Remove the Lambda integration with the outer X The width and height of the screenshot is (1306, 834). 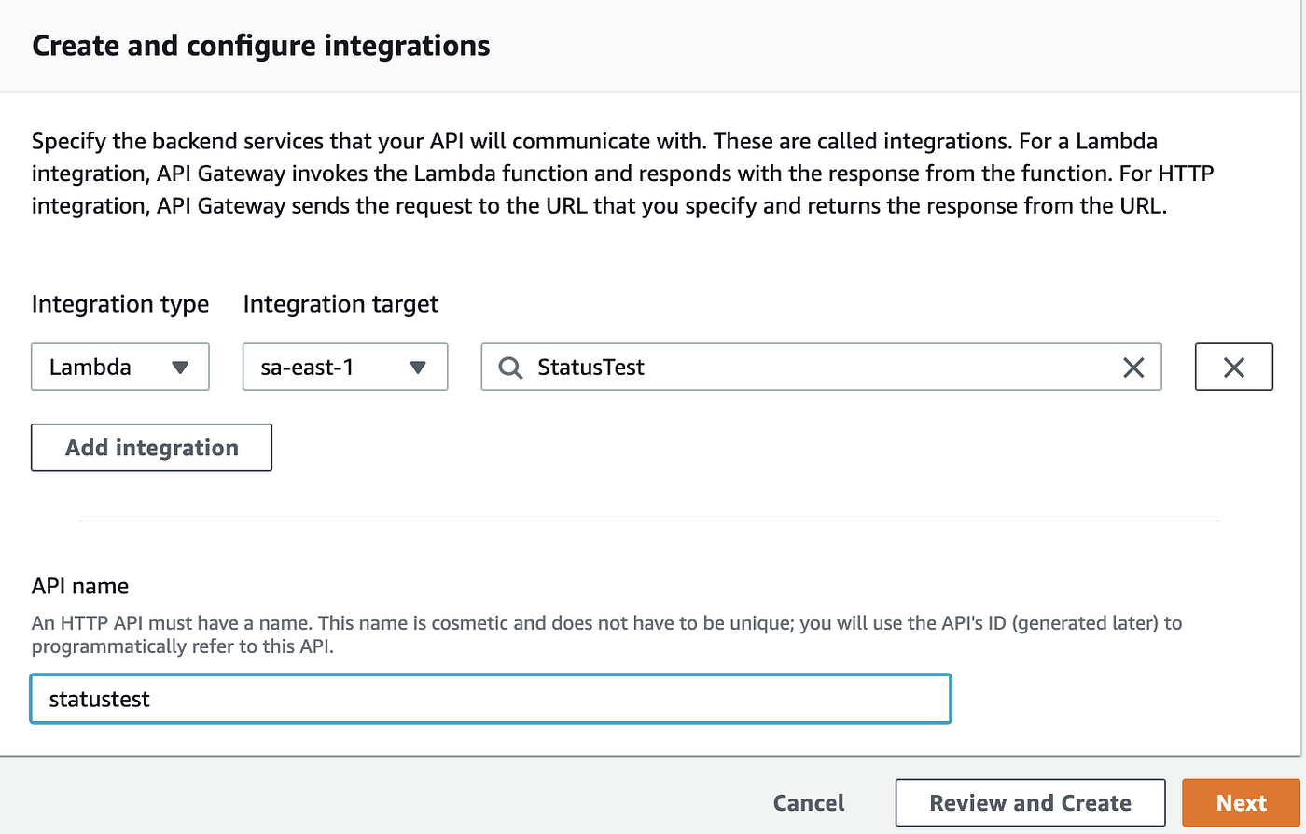[x=1233, y=367]
